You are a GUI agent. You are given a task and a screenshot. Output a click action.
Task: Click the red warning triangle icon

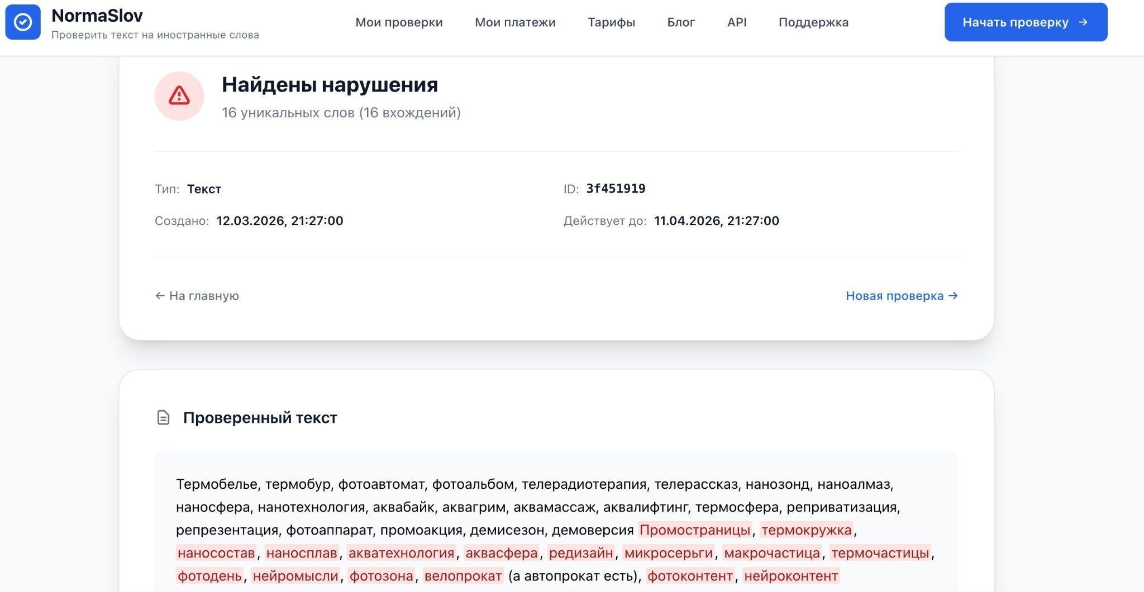(179, 96)
